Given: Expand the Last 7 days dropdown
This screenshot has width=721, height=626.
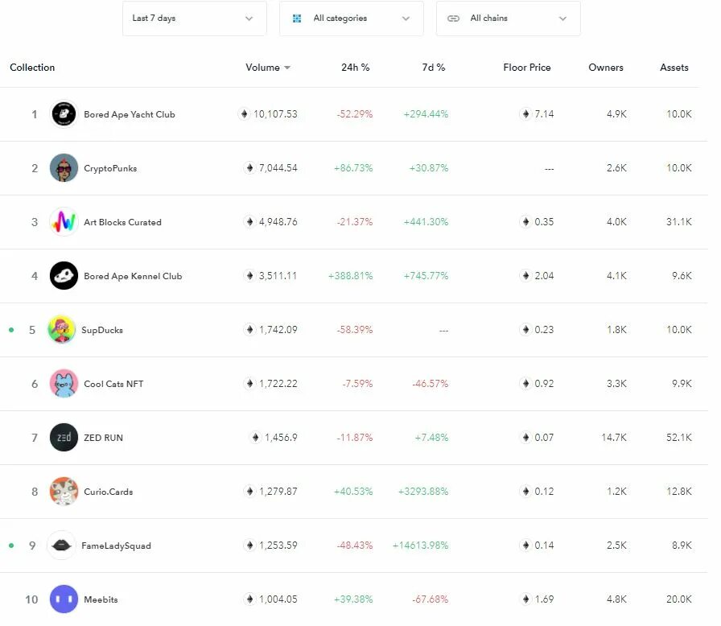Looking at the screenshot, I should (195, 19).
